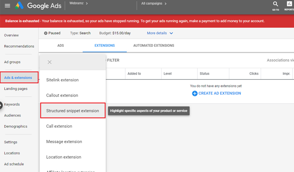Open Demographics in the sidebar
The image size is (294, 172).
pos(16,127)
